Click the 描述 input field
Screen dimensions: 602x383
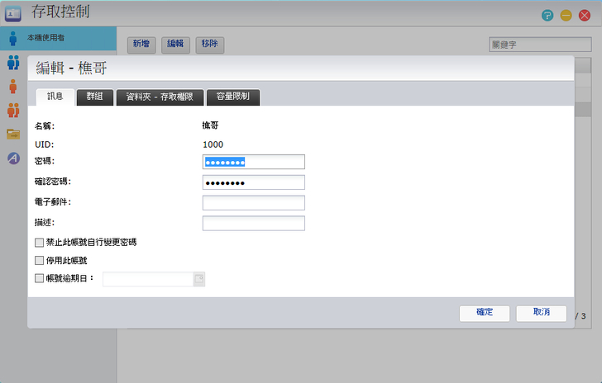pyautogui.click(x=254, y=223)
